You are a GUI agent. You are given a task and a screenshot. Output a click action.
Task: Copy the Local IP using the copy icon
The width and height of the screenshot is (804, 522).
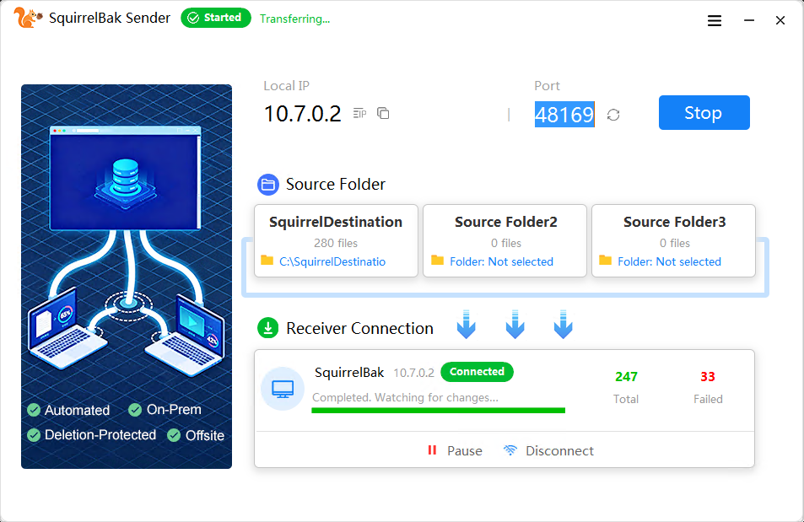(383, 112)
